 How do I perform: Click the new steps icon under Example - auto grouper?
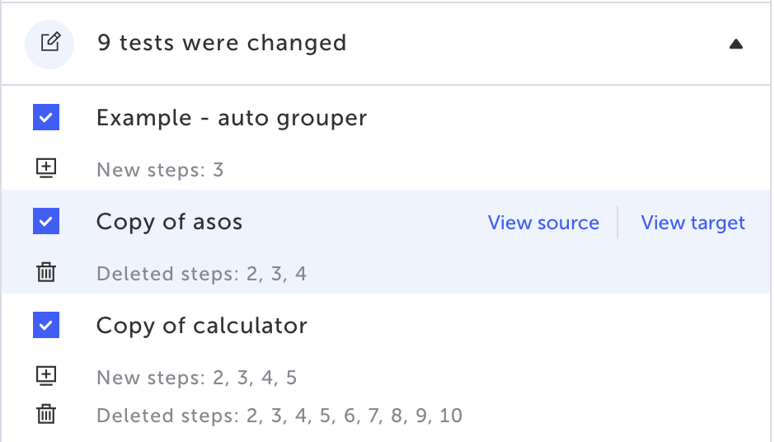tap(46, 169)
